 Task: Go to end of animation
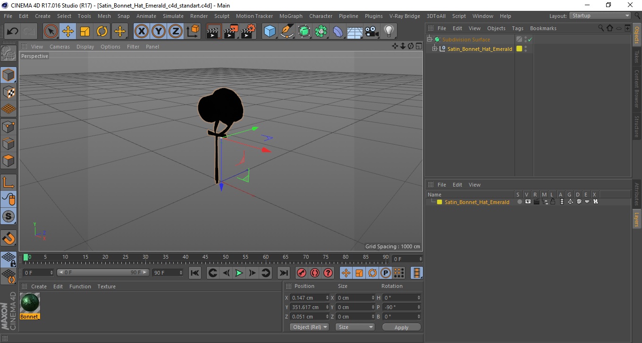click(x=283, y=273)
